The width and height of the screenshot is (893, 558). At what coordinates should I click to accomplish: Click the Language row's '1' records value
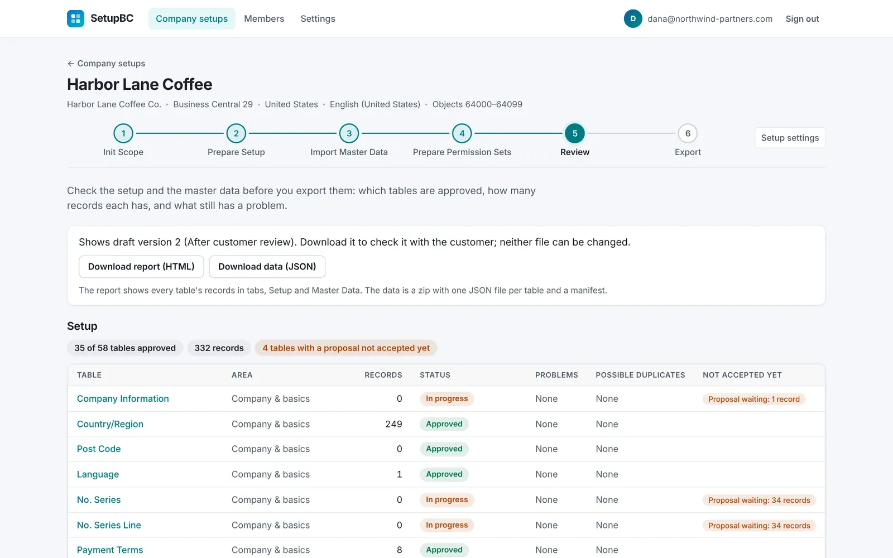tap(399, 474)
